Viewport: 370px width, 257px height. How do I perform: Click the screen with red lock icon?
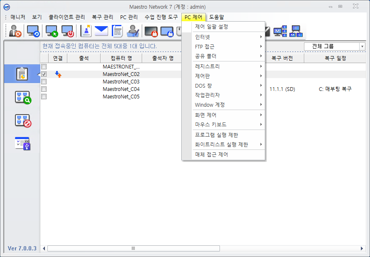[151, 31]
